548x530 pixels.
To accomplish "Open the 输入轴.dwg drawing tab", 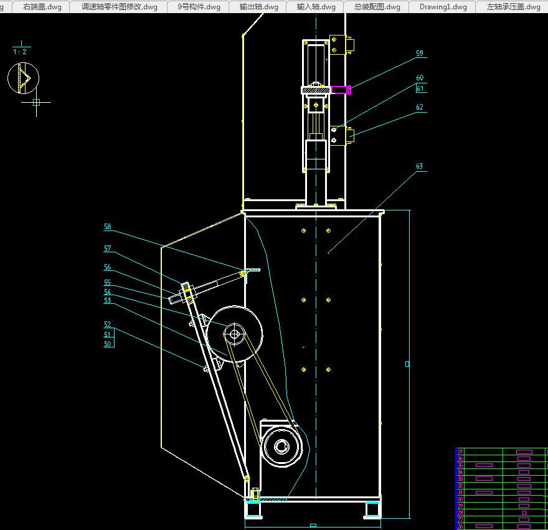I will (316, 7).
